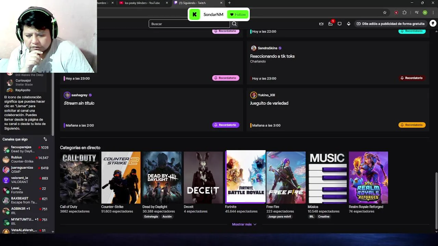The width and height of the screenshot is (438, 246).
Task: Open the Estrategia tag under Dead by Daylight
Action: pyautogui.click(x=151, y=217)
